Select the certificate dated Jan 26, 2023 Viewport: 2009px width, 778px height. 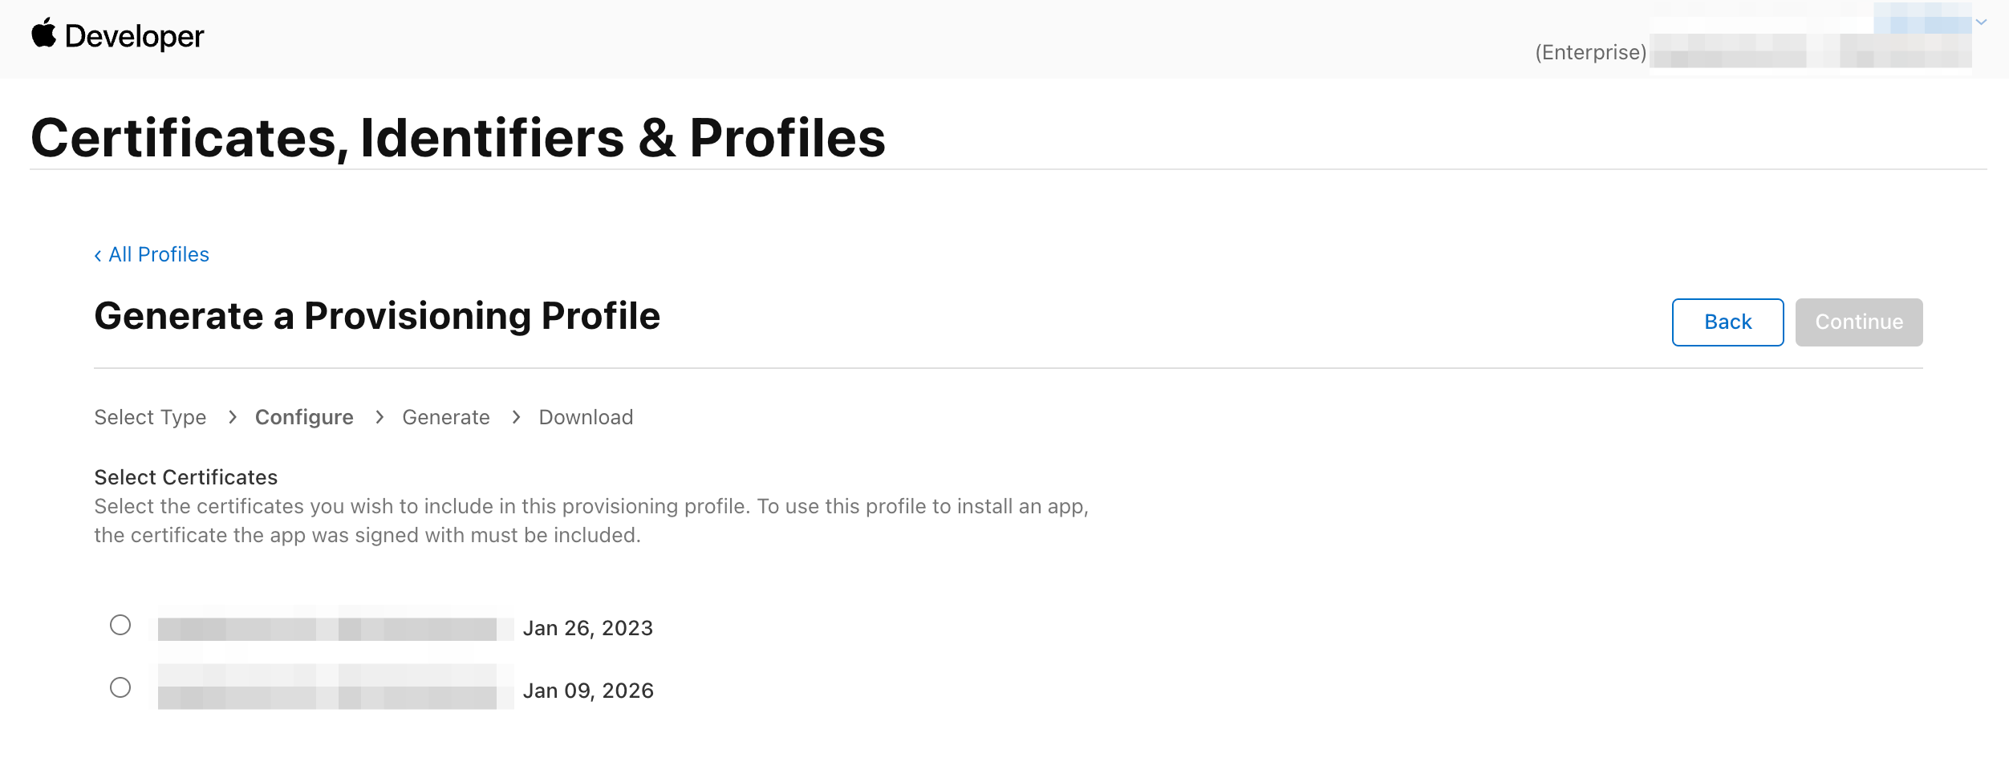(120, 625)
